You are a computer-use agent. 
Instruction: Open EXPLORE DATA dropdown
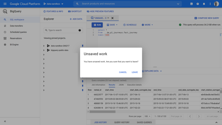tap(152, 71)
